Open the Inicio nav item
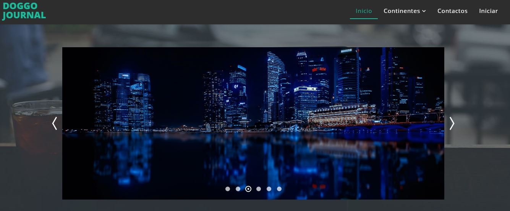Viewport: 510px width, 211px height. (364, 11)
